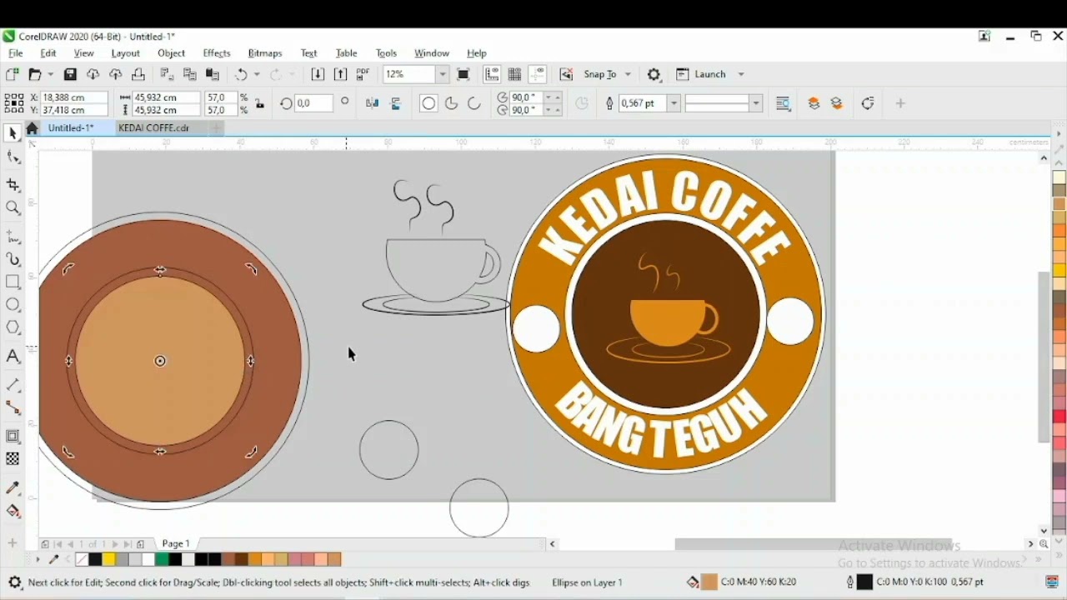Add a new document tab
The width and height of the screenshot is (1067, 600).
point(216,128)
